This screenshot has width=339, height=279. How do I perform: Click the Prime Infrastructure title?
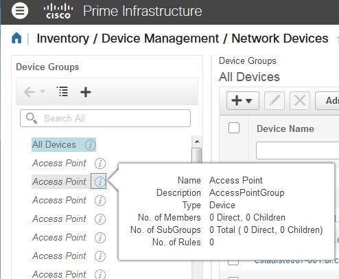(x=143, y=11)
